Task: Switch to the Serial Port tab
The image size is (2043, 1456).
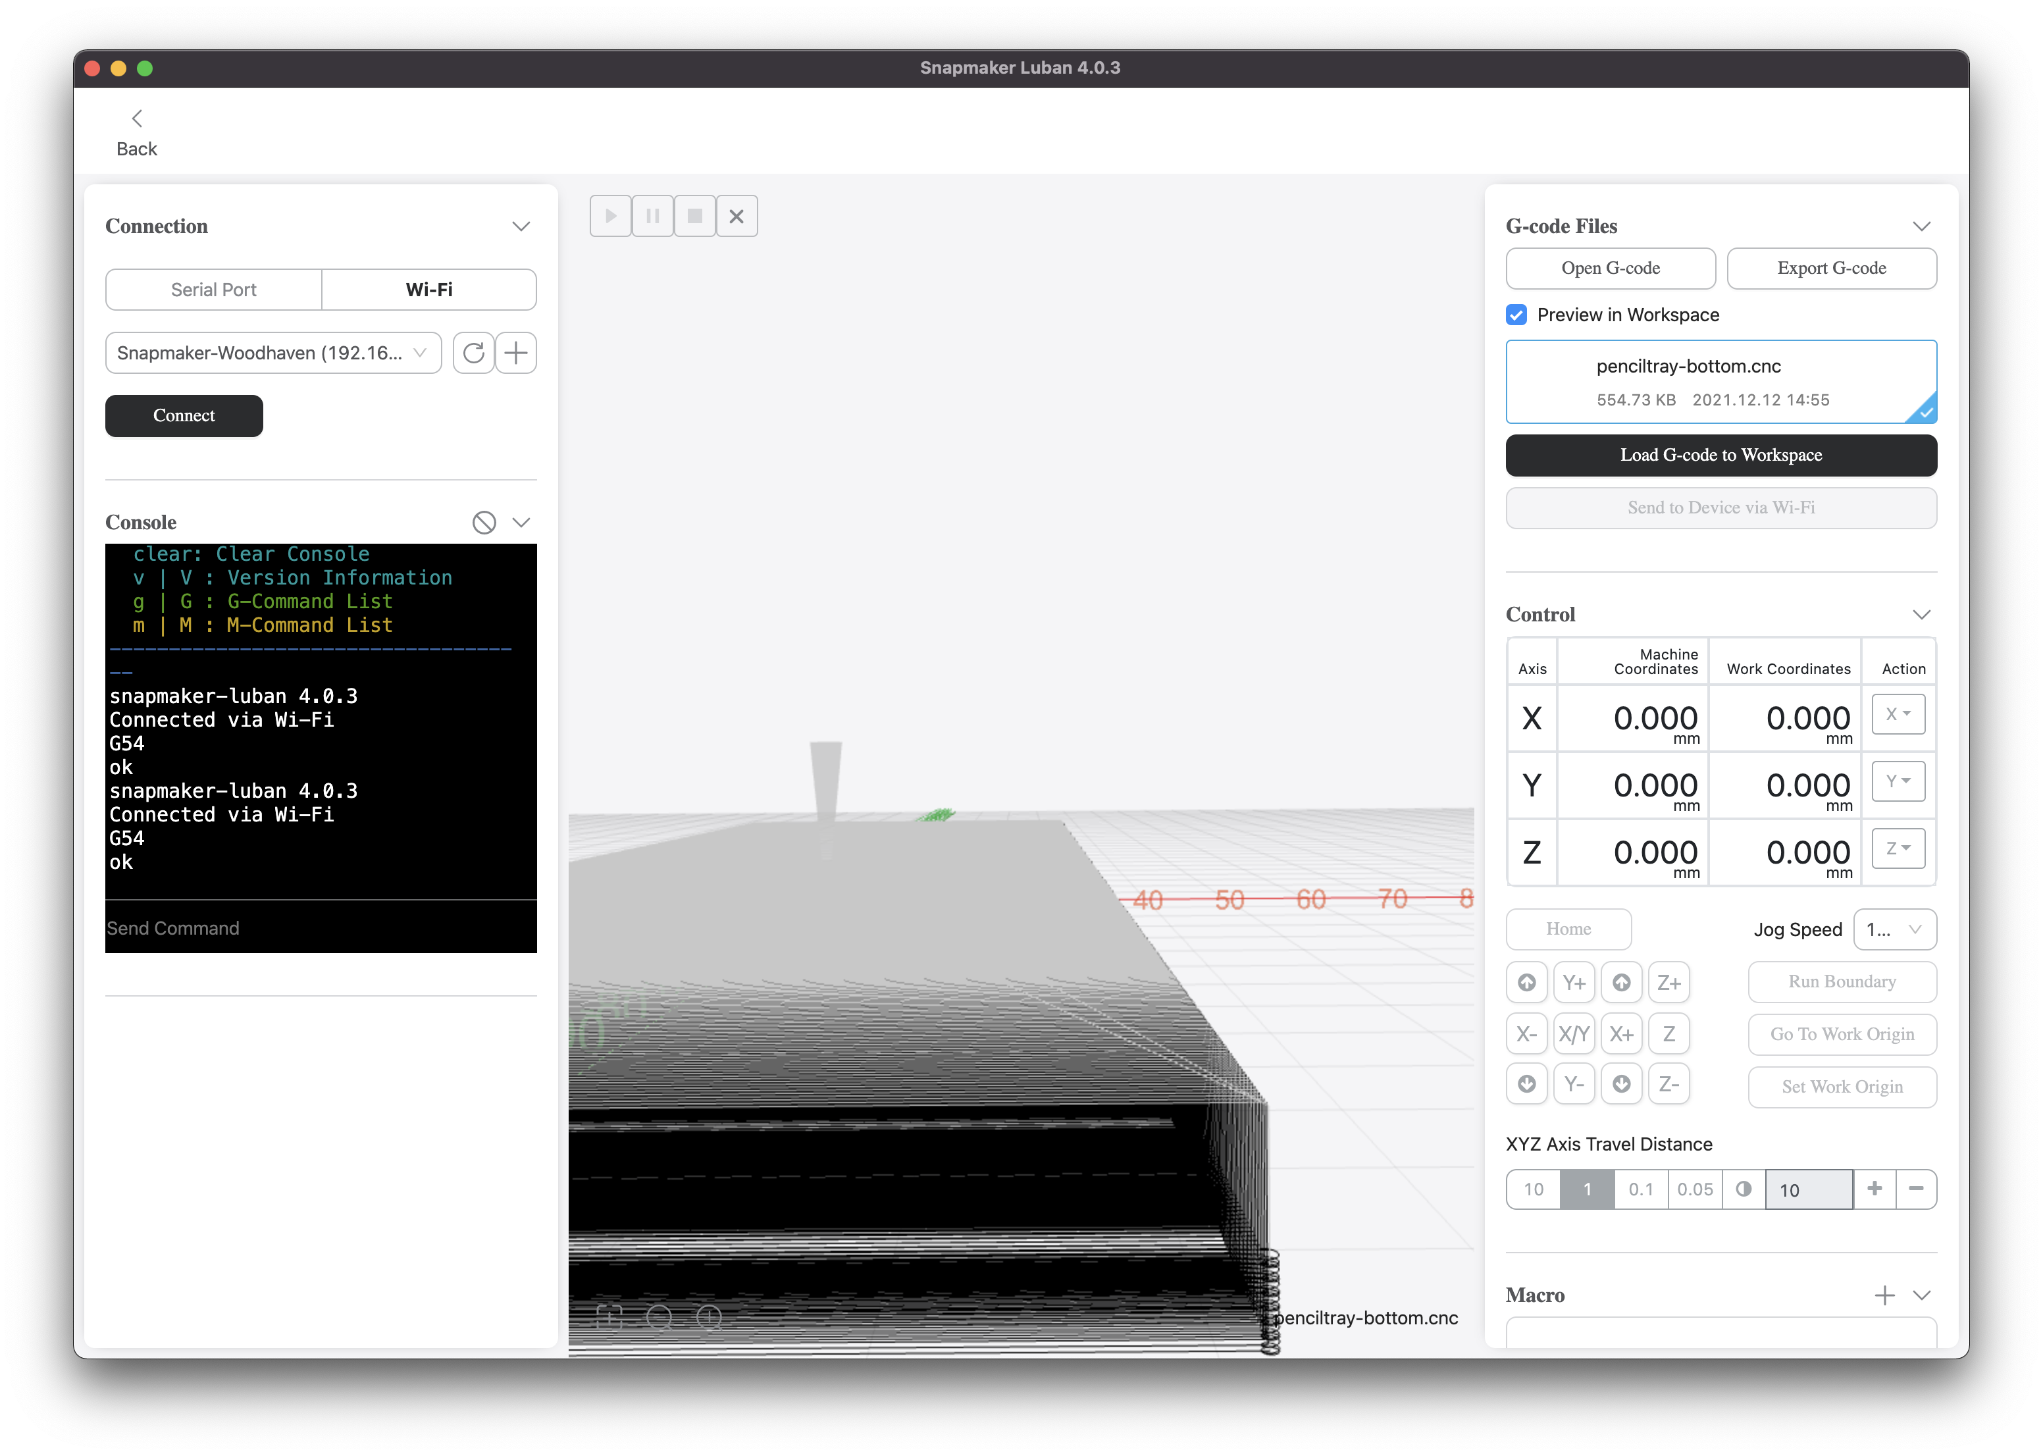Action: (213, 290)
